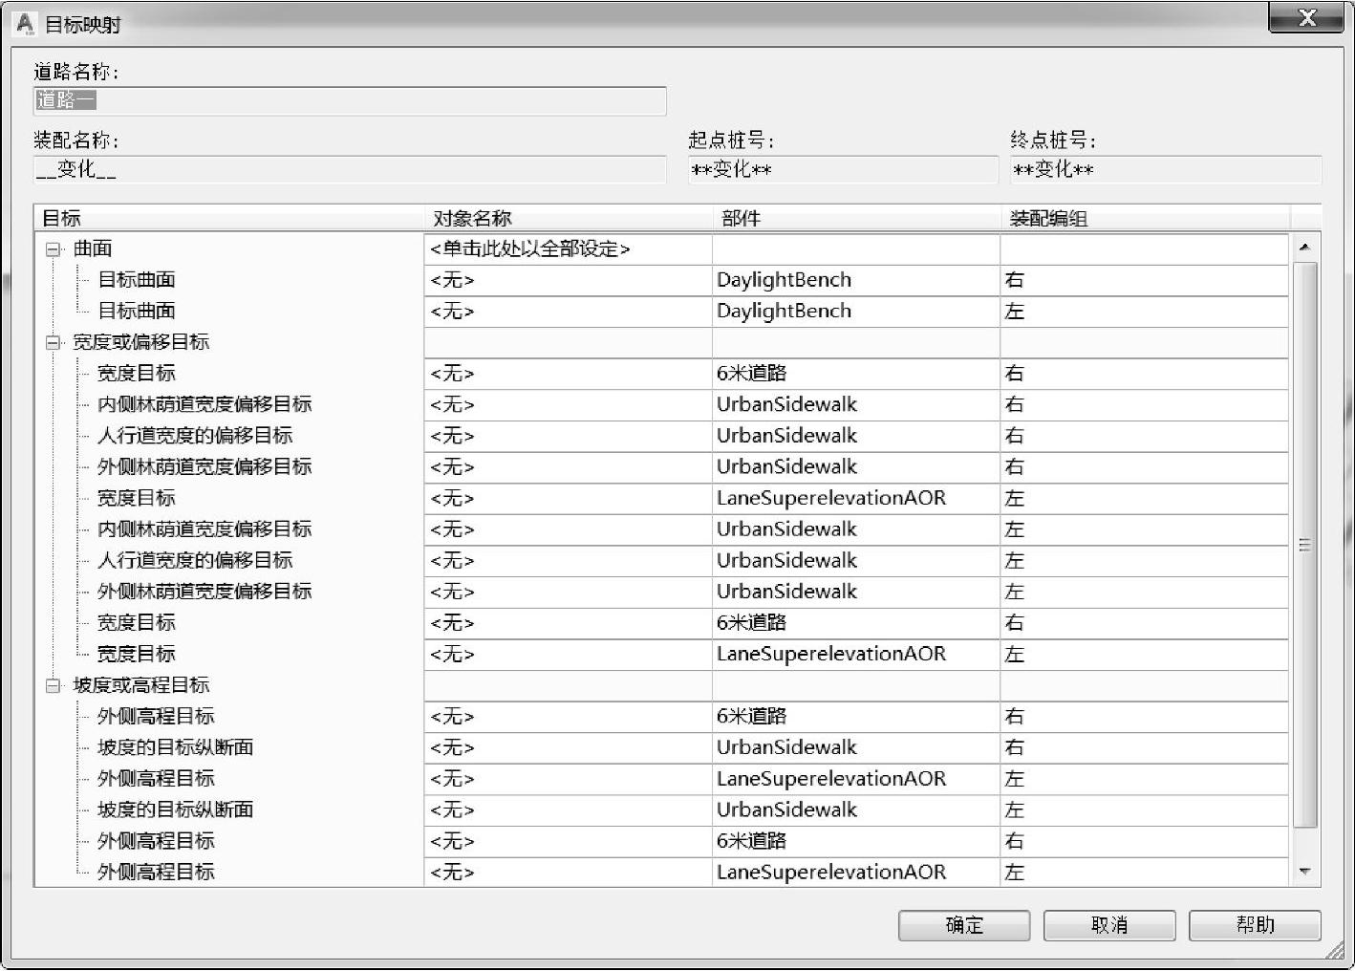Select the 目标曲面 row with group 右
Viewport: 1355px width, 971px height.
[x=137, y=280]
